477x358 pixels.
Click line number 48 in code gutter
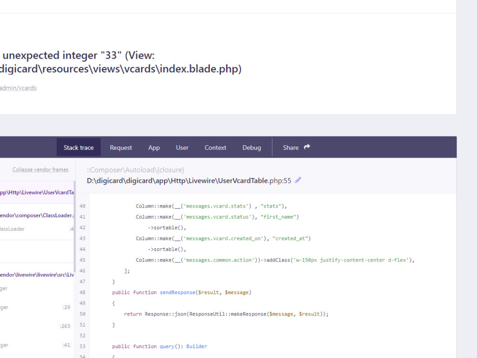(83, 292)
